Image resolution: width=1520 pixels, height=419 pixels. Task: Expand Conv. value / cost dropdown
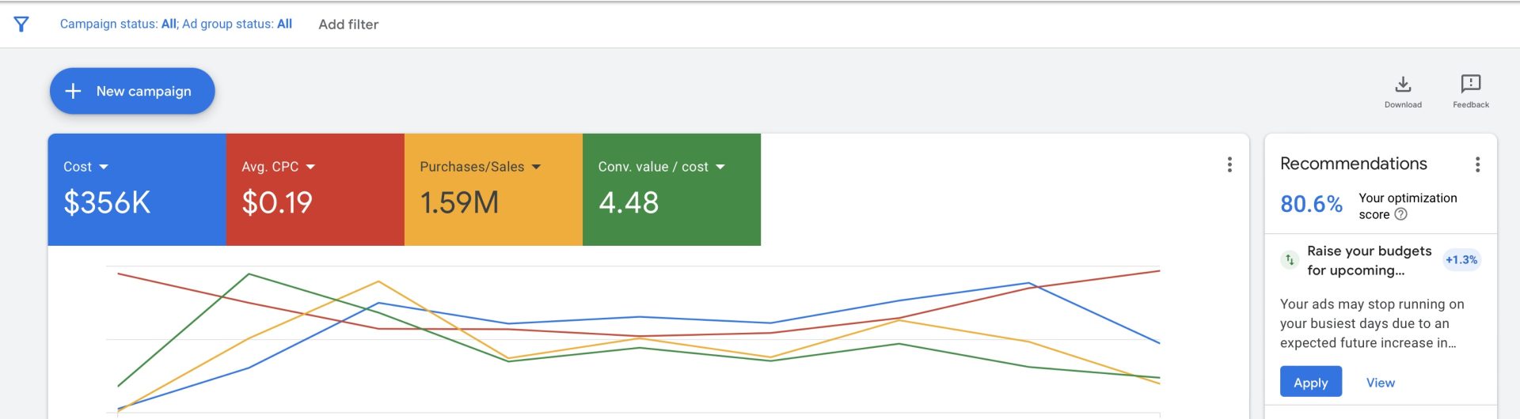click(720, 167)
